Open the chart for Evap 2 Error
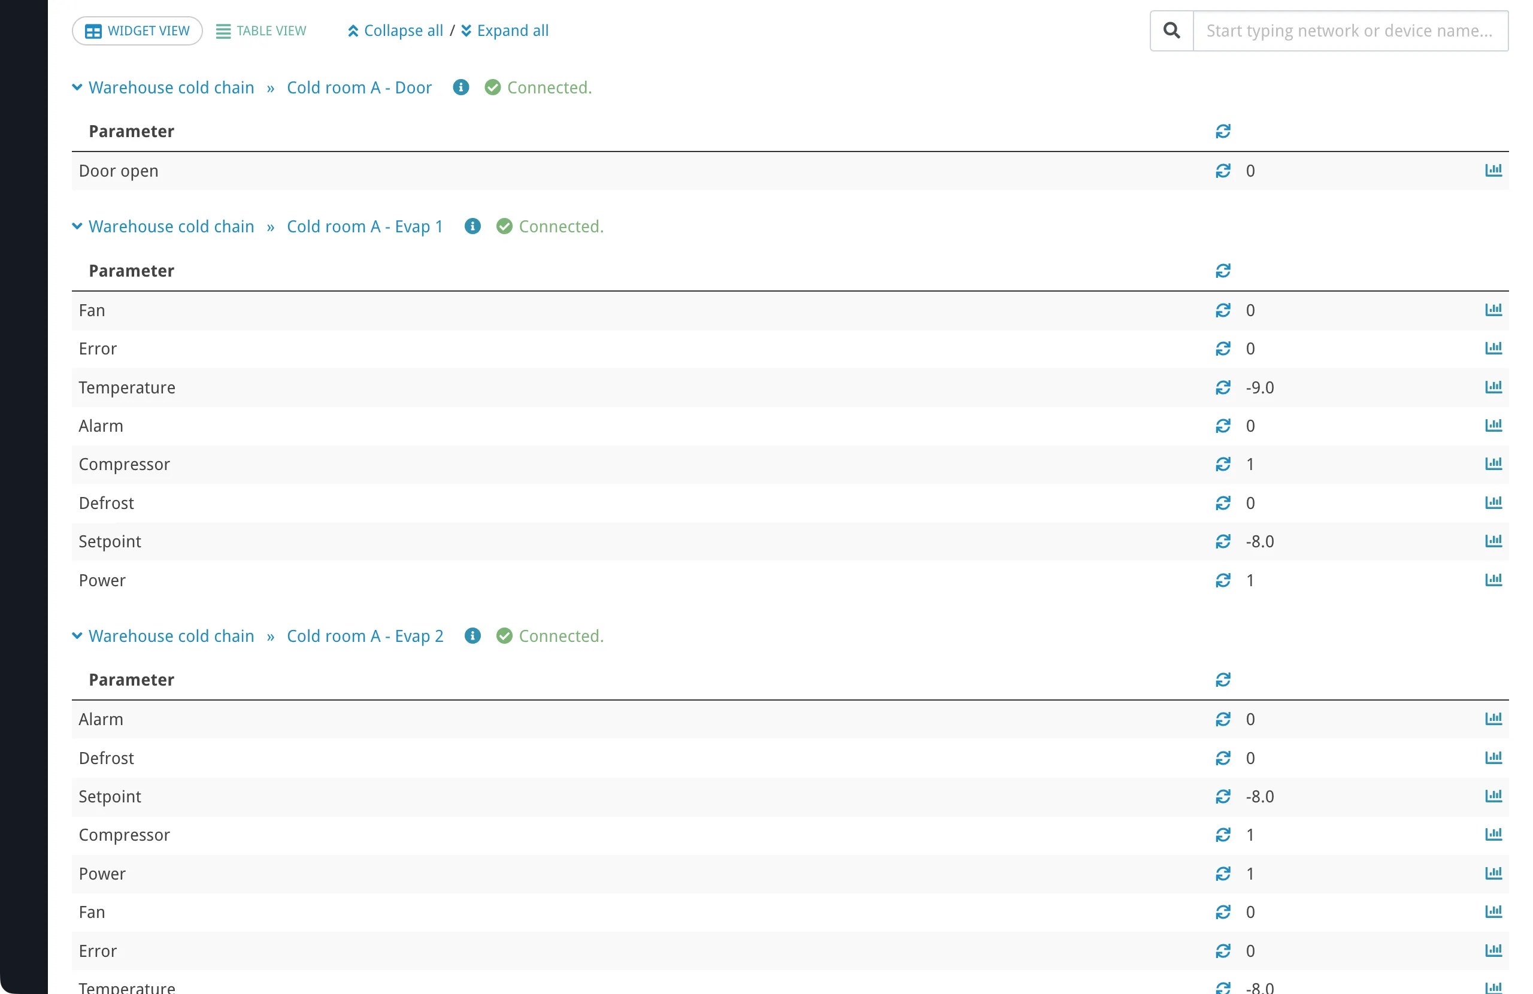Viewport: 1533px width, 994px height. tap(1493, 950)
